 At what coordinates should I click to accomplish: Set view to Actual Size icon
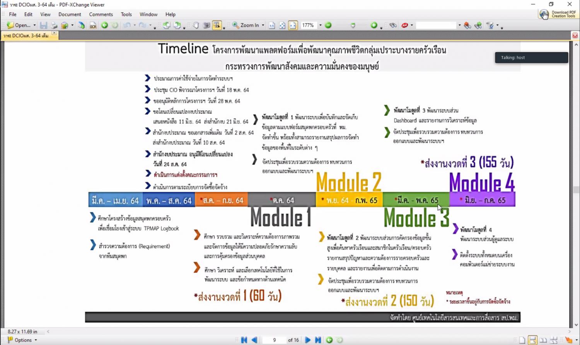[x=272, y=25]
